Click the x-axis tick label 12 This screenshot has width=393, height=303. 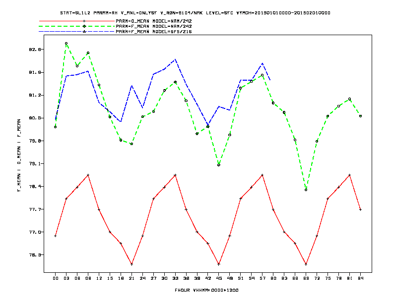coord(99,278)
